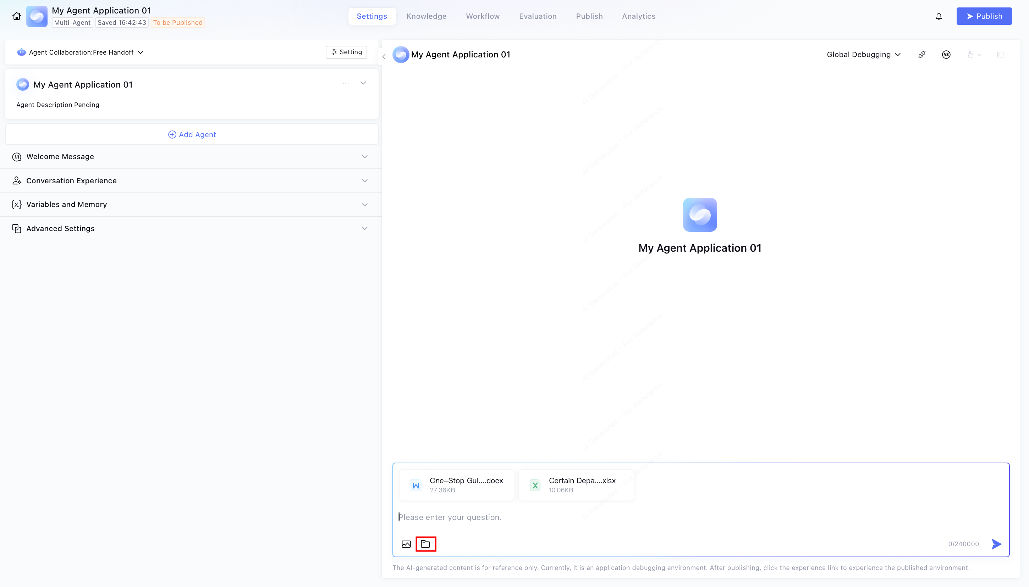The width and height of the screenshot is (1029, 587).
Task: Click the VS comparison icon
Action: 946,55
